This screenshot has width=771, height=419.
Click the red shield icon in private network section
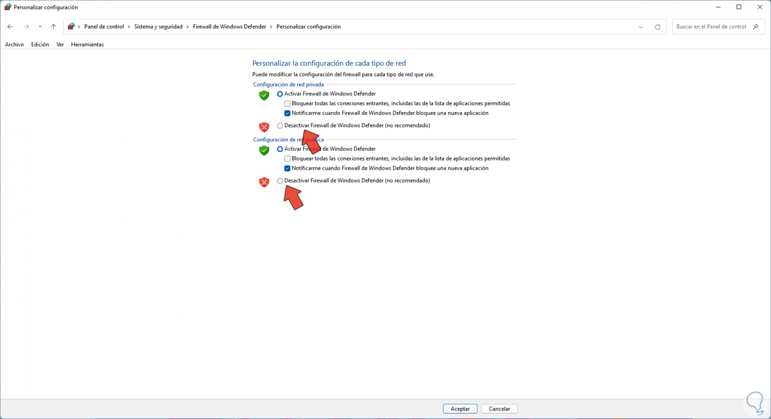[x=264, y=127]
